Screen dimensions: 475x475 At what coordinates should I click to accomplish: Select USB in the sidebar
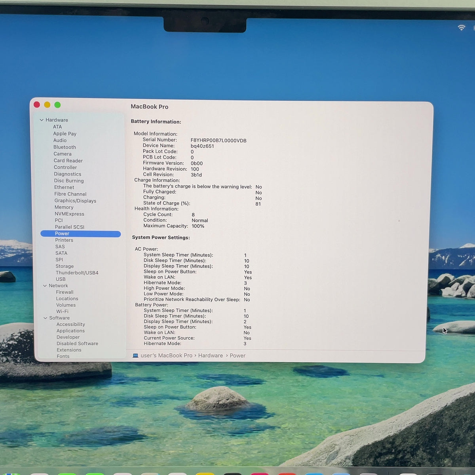point(61,279)
